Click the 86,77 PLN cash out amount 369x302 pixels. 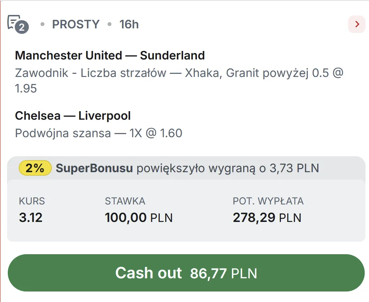pos(223,274)
